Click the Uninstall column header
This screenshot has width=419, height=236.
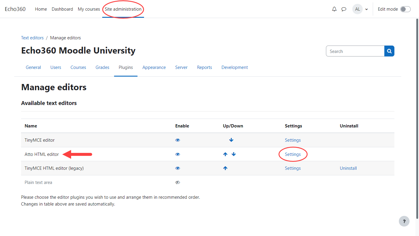point(349,126)
